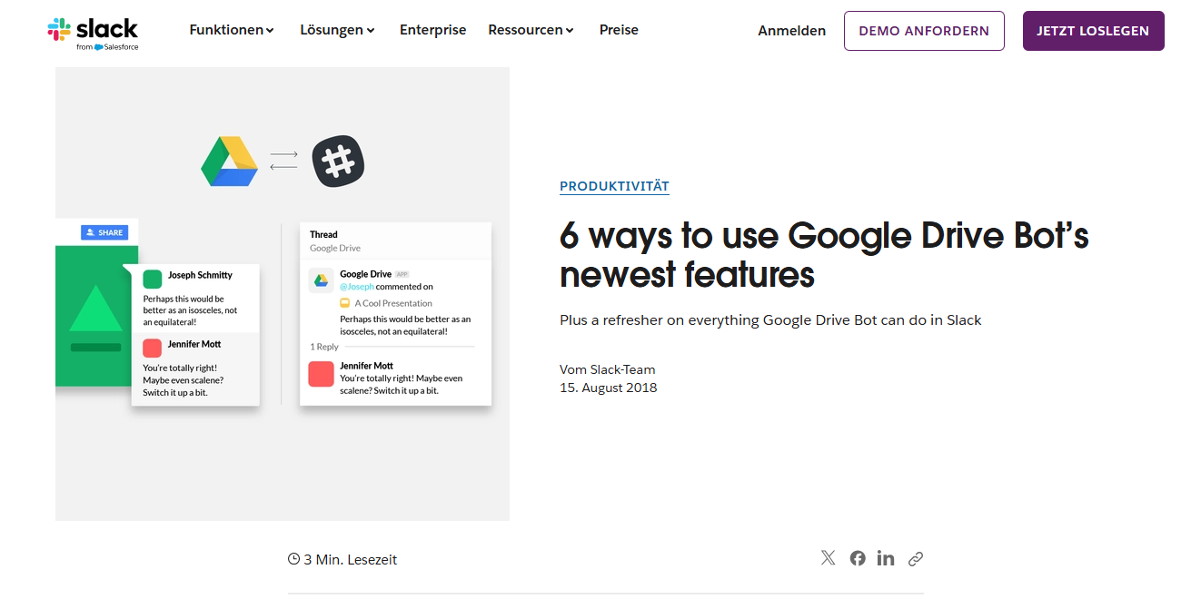Image resolution: width=1201 pixels, height=599 pixels.
Task: Share the article on LinkedIn
Action: [x=886, y=558]
